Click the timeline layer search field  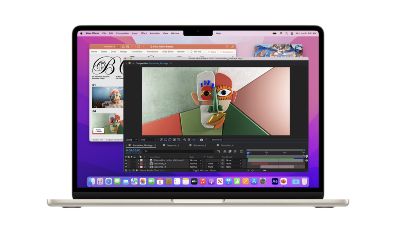coord(178,152)
